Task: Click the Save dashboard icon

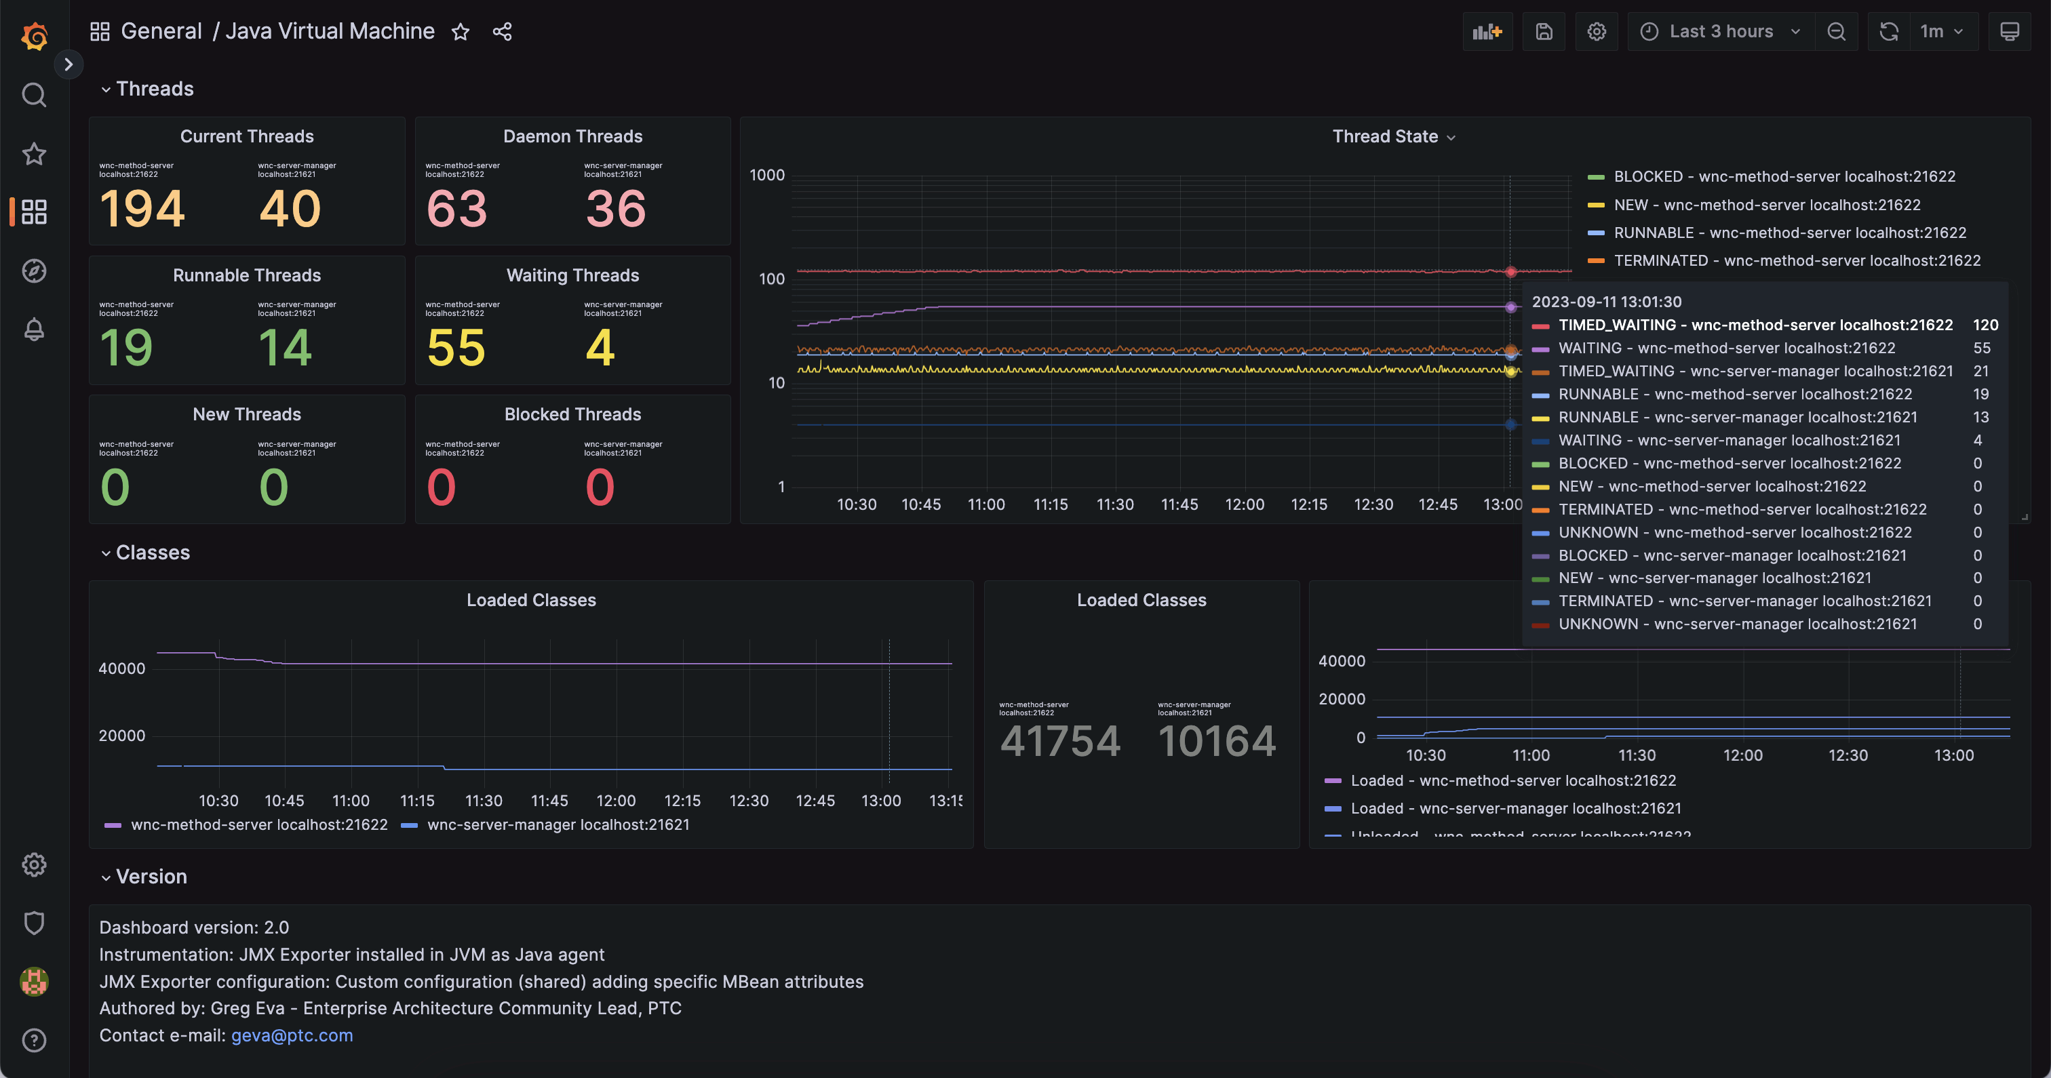Action: click(x=1543, y=32)
